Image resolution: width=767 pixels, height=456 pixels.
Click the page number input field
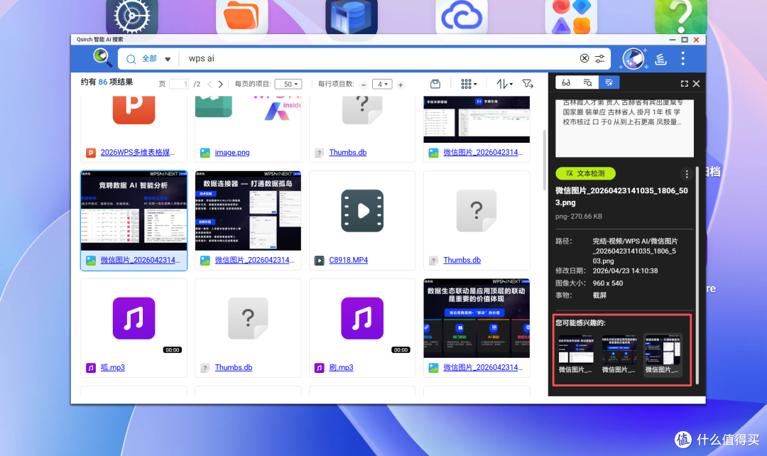tap(179, 84)
